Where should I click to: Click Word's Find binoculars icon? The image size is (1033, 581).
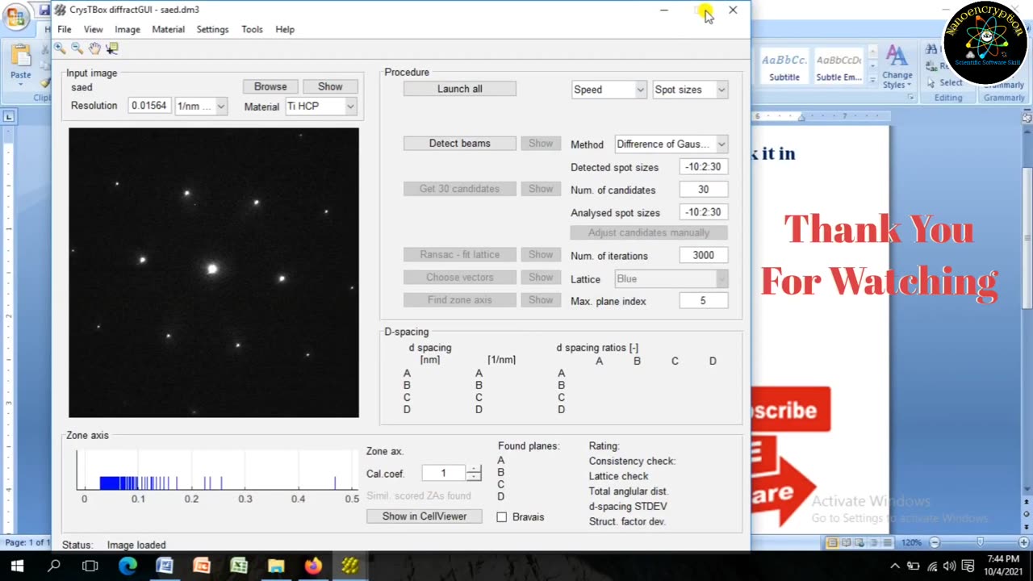click(932, 50)
